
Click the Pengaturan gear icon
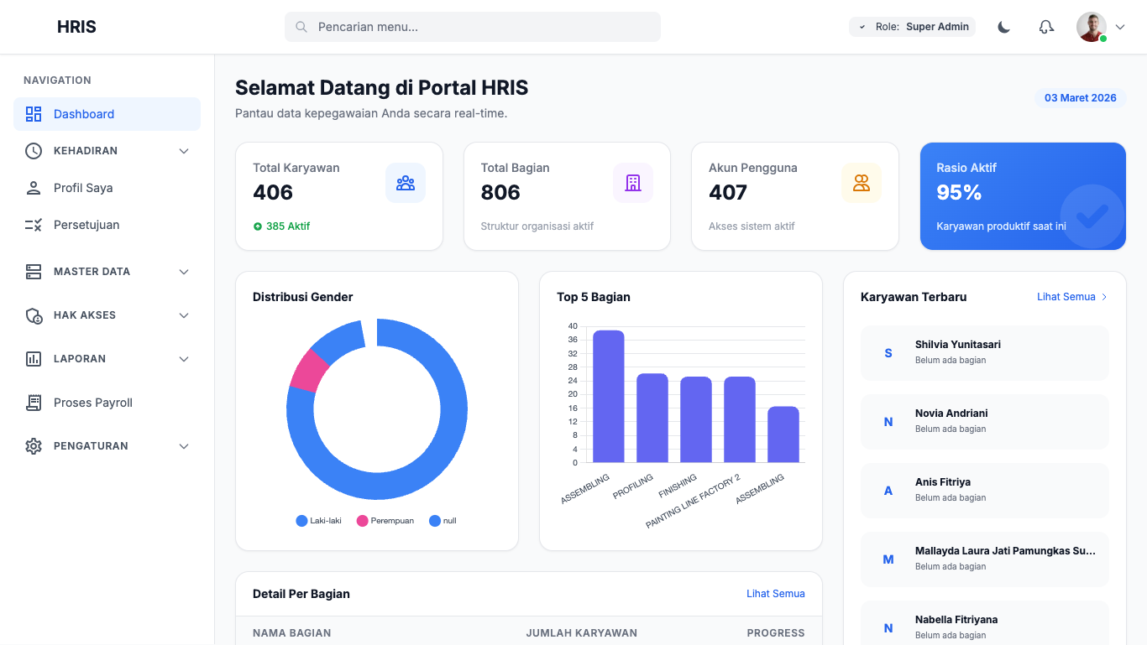point(34,446)
